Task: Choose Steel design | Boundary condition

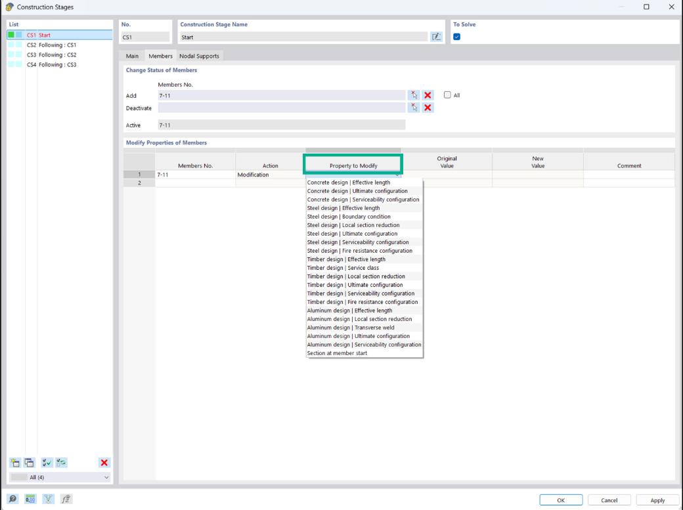Action: (364, 217)
